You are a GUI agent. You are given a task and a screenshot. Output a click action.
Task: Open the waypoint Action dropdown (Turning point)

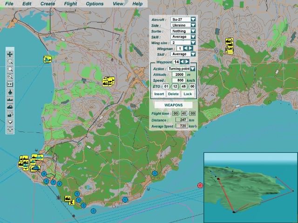click(193, 69)
